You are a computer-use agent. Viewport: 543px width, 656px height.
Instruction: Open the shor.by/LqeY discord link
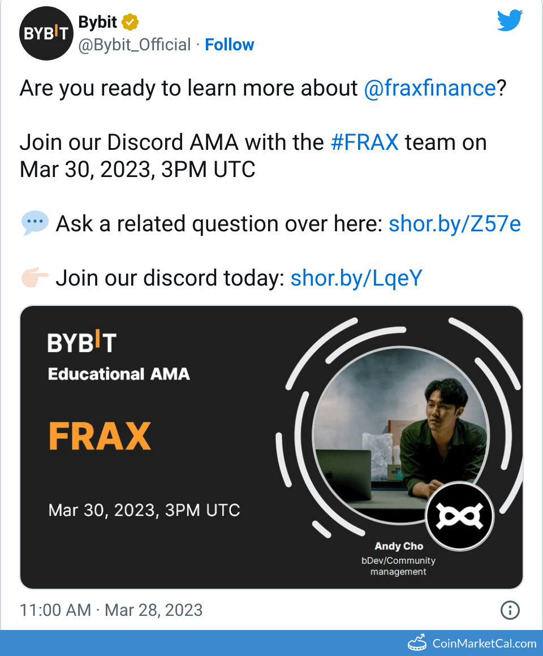click(x=356, y=278)
